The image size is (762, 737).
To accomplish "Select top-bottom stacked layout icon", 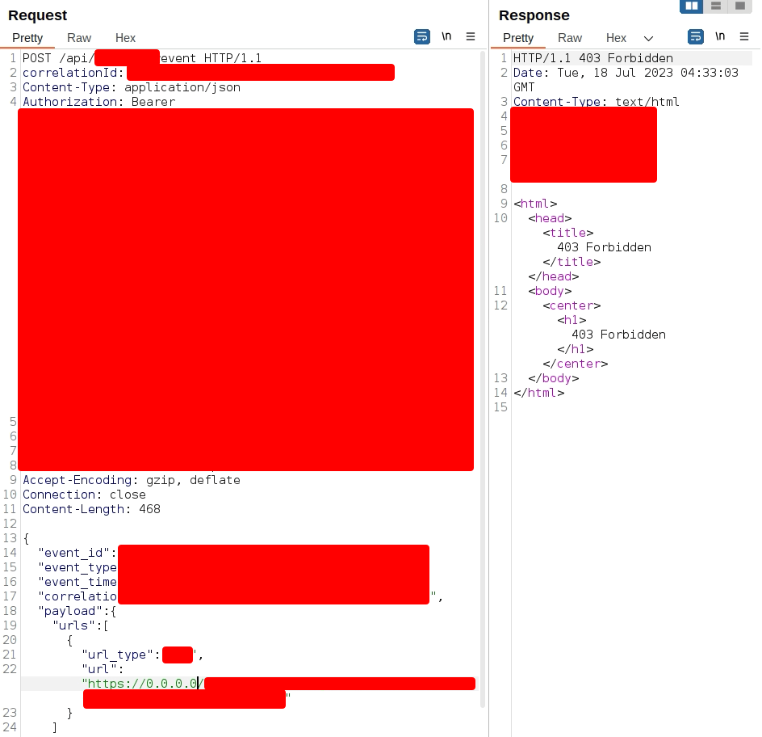I will [x=715, y=6].
